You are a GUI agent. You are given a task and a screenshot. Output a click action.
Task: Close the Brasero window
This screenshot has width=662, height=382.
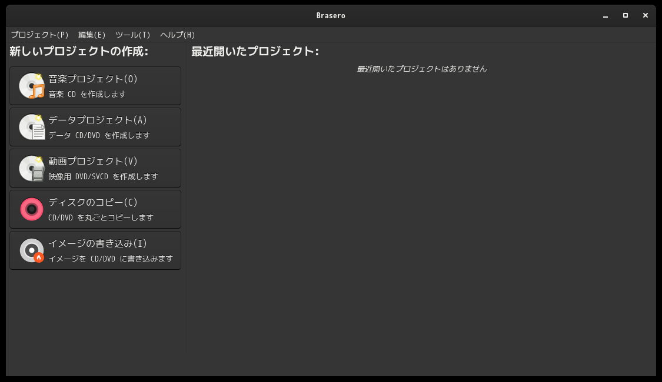click(x=645, y=16)
